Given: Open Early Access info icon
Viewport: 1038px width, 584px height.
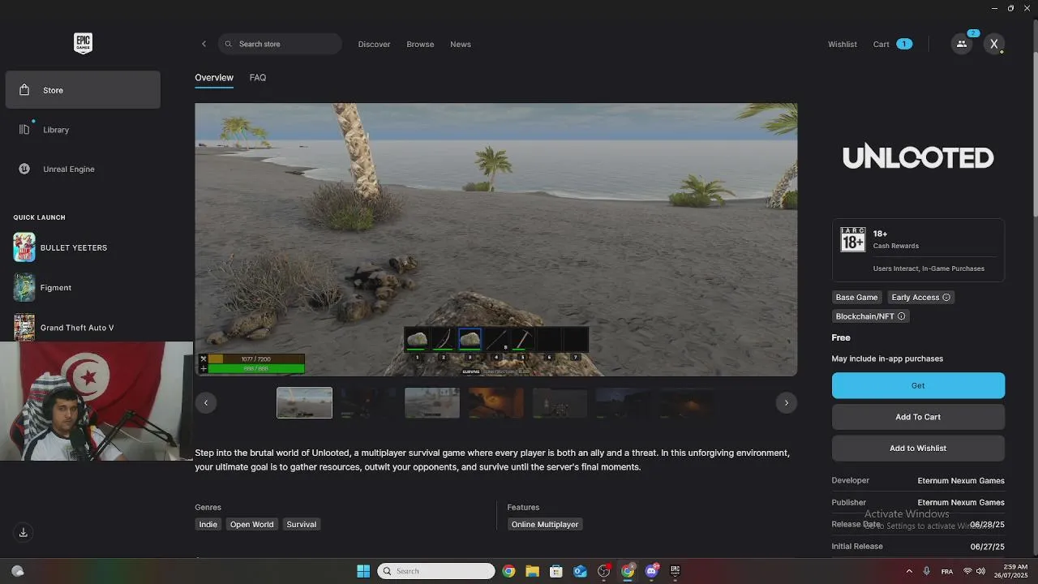Looking at the screenshot, I should click(946, 297).
